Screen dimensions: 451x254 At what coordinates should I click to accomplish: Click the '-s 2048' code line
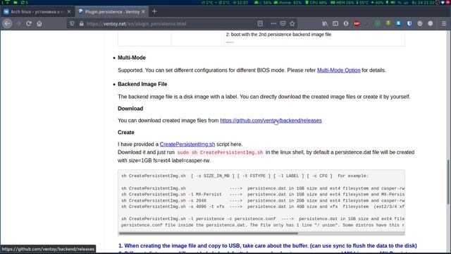coord(263,200)
